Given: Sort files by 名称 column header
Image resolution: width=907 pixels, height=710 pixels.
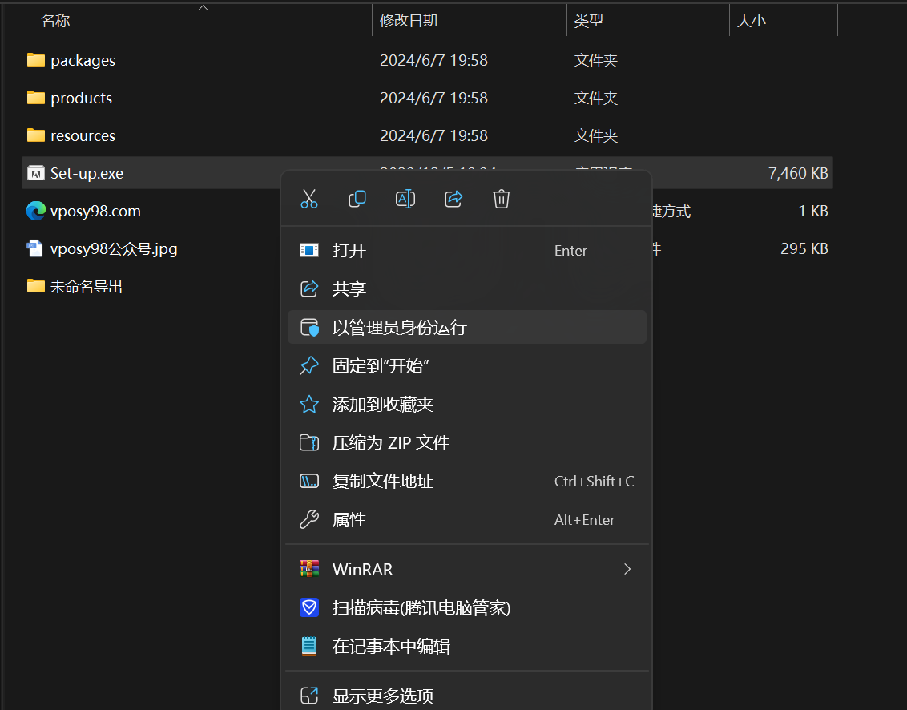Looking at the screenshot, I should [x=56, y=21].
